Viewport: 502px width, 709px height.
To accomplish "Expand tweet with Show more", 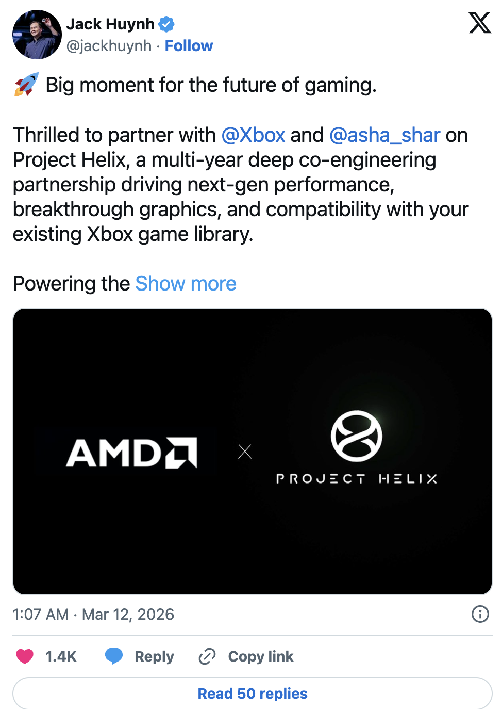I will (186, 284).
